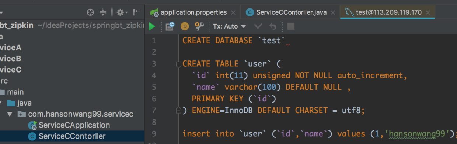
Task: Close the test@113.209.119.170 console tab
Action: pos(428,12)
